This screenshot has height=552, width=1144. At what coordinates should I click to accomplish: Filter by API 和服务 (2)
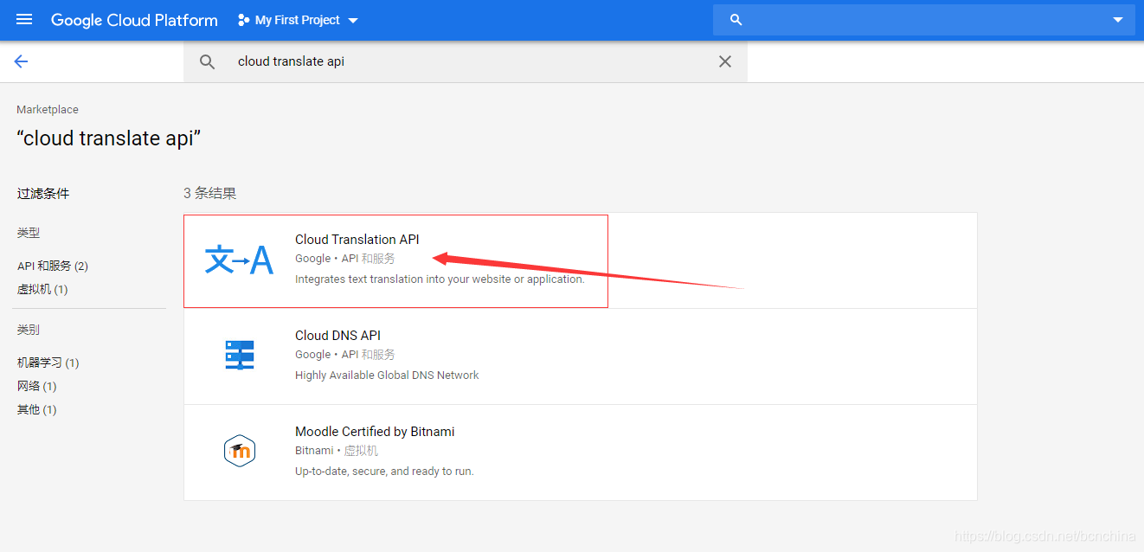pos(53,266)
